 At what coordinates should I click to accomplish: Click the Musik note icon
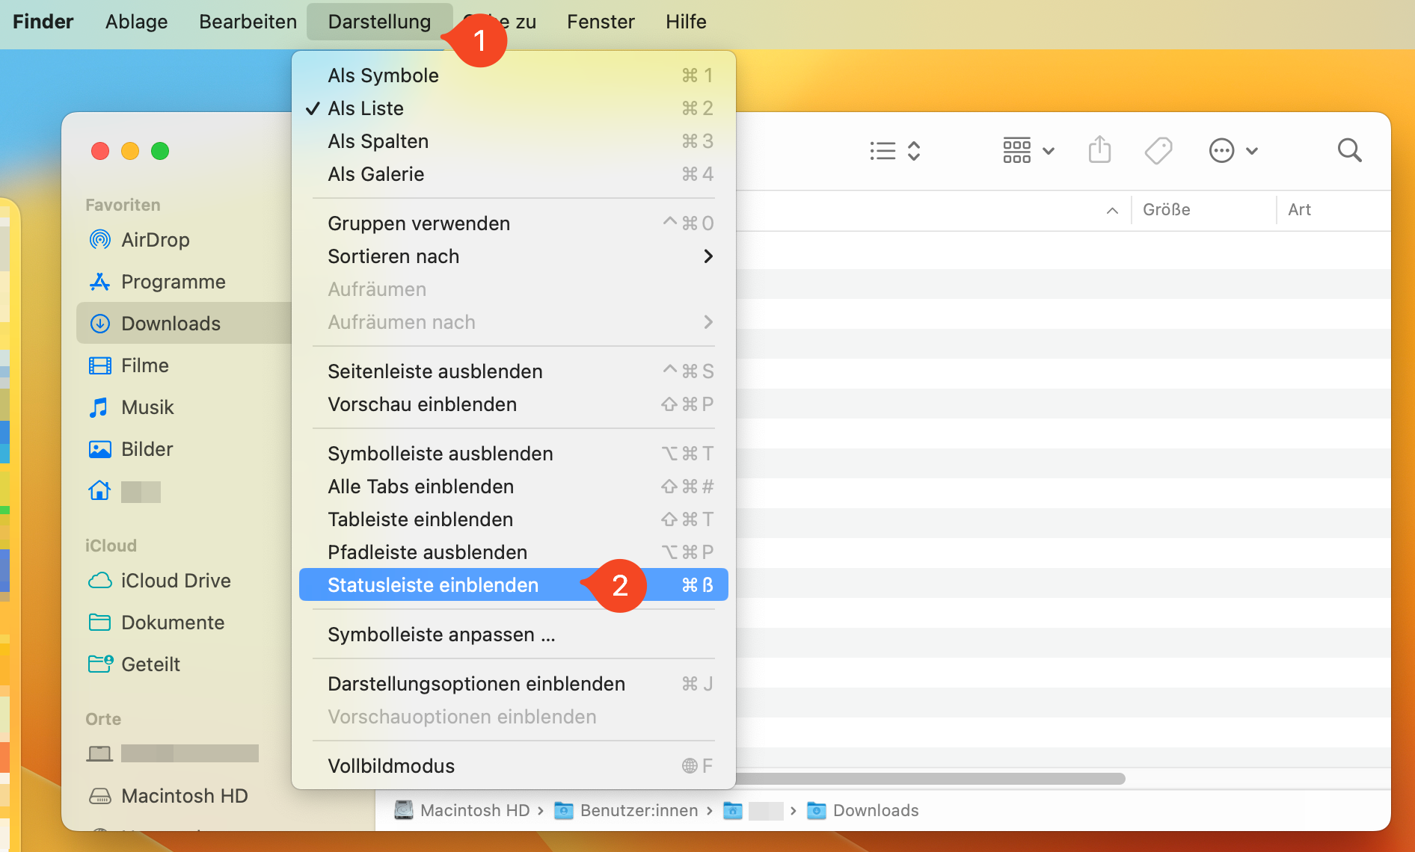point(99,407)
